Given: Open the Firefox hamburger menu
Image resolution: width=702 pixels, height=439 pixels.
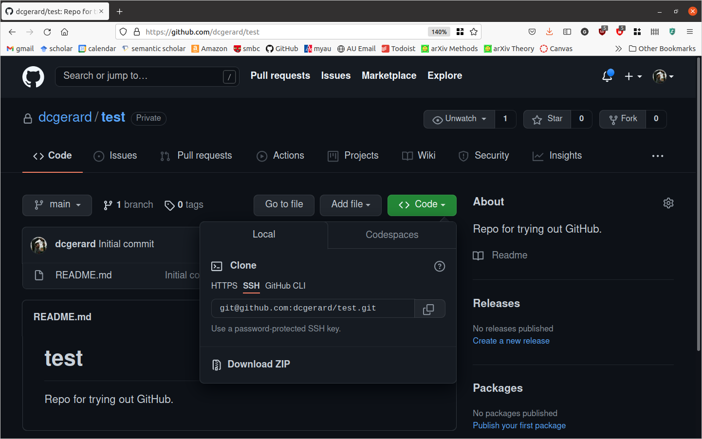Looking at the screenshot, I should 690,32.
